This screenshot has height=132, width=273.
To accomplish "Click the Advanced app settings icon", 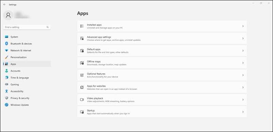I will coord(82,38).
